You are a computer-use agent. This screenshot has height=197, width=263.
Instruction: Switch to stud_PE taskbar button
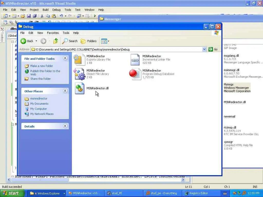tap(124, 193)
